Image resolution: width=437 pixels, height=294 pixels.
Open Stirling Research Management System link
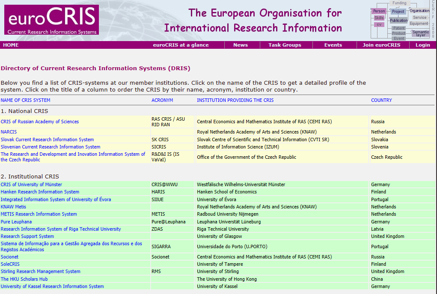coord(40,271)
